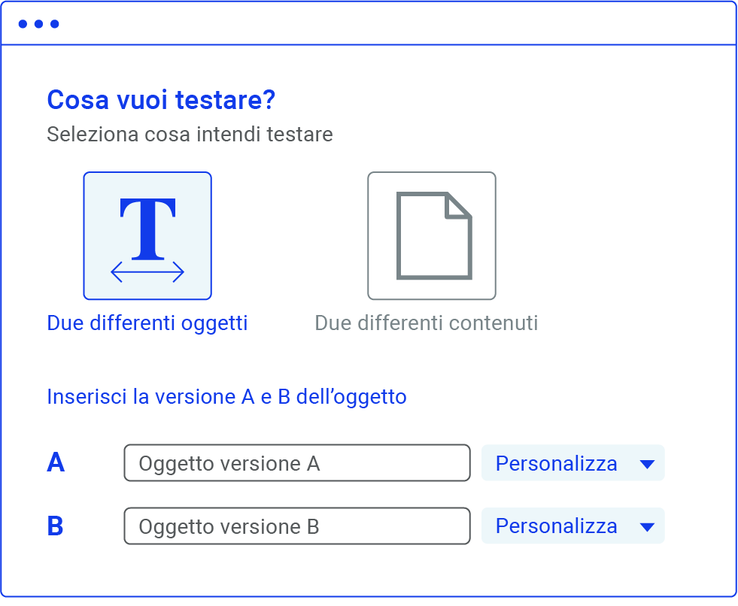
Task: Click the "Cosa vuoi testare?" heading
Action: tap(161, 99)
